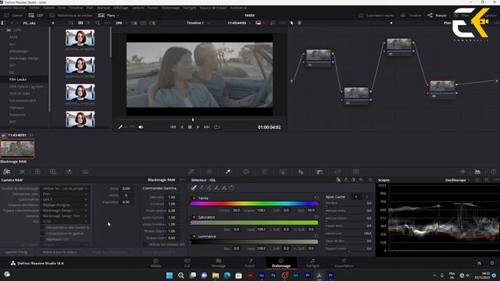The height and width of the screenshot is (281, 500).
Task: Open the HDR palette icon
Action: coord(53,172)
